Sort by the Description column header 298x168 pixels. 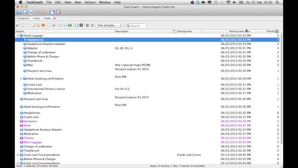pyautogui.click(x=143, y=31)
